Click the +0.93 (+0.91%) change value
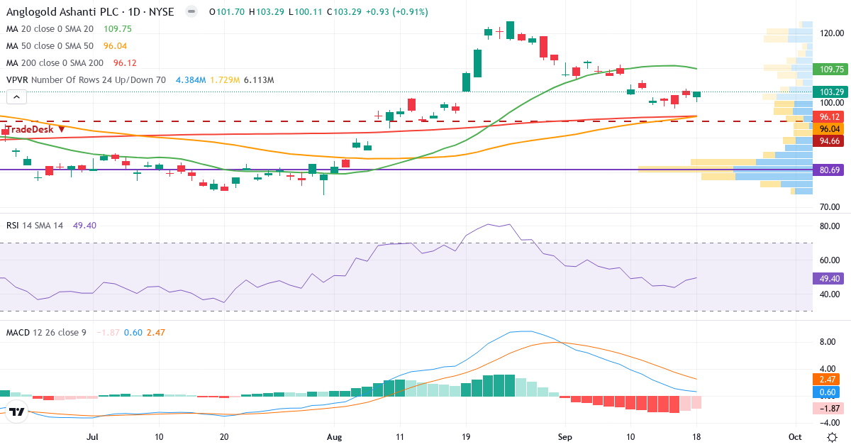This screenshot has height=447, width=851. coord(398,12)
